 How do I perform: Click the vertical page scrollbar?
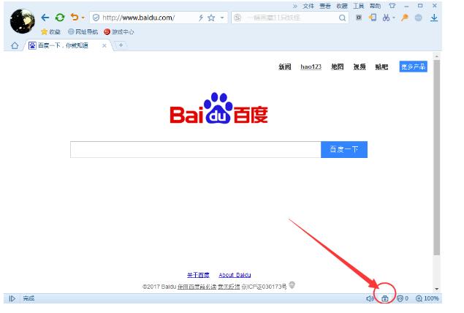(437, 161)
